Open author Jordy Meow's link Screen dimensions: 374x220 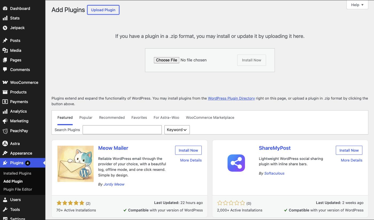(114, 184)
